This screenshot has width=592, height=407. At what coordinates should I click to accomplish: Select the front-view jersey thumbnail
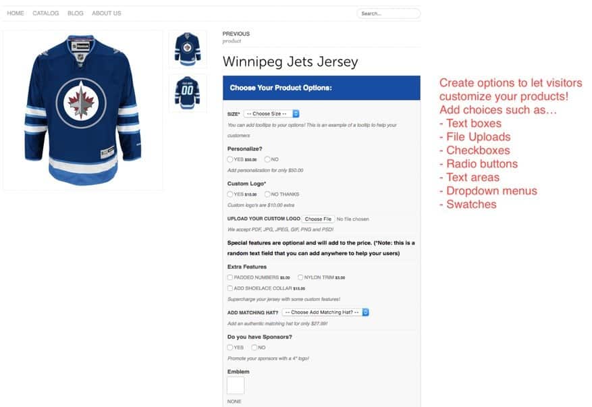click(188, 49)
